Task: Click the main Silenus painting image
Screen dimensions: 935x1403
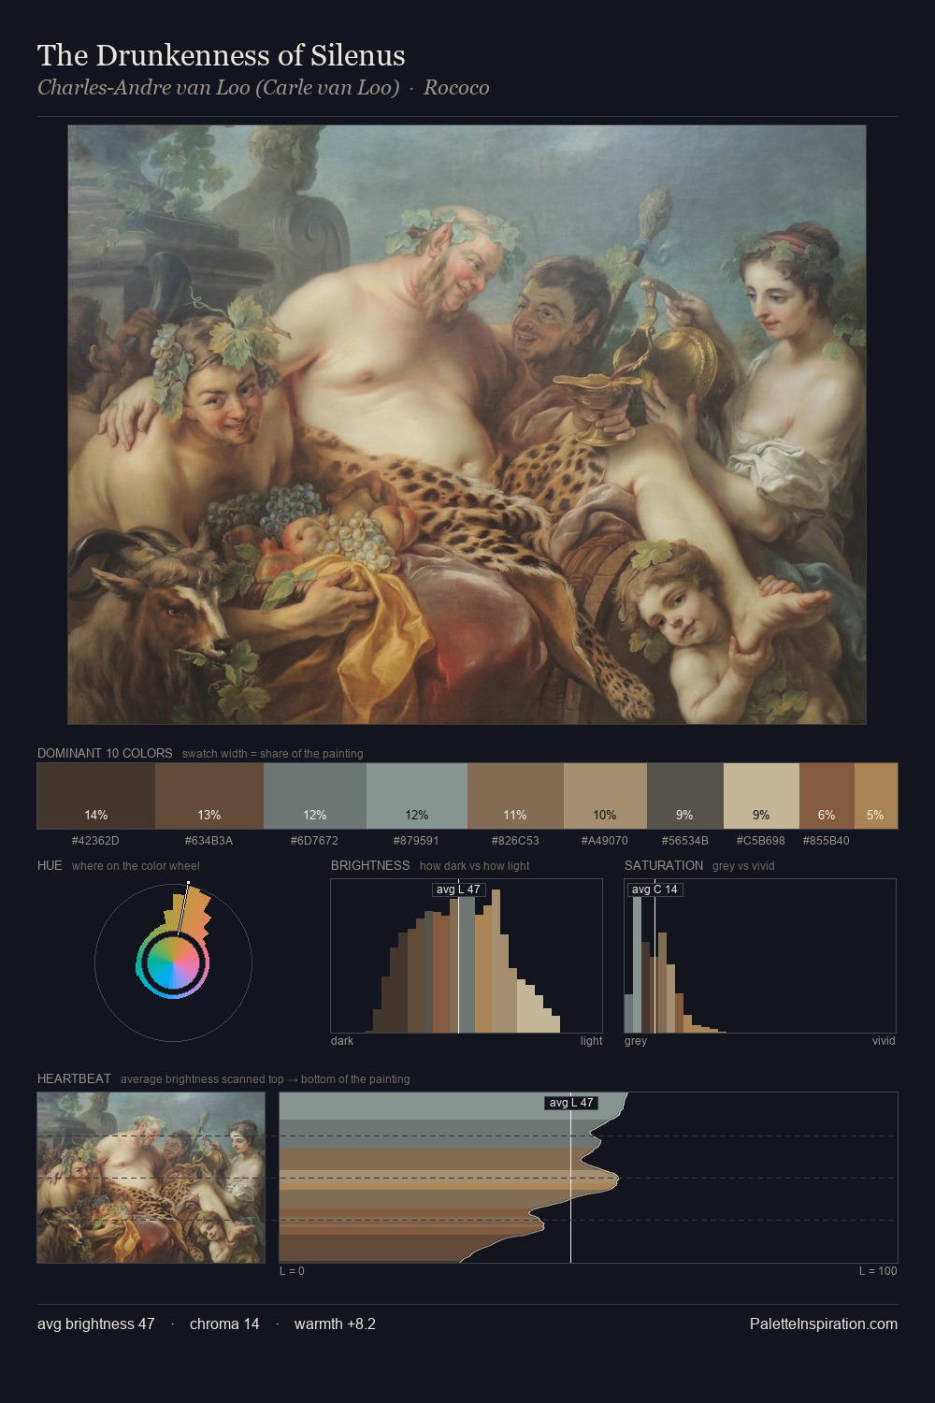Action: [467, 425]
